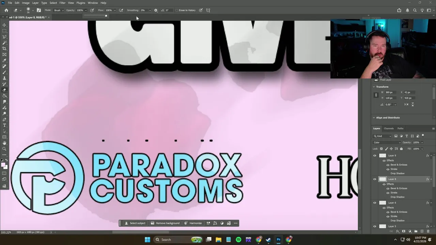Click the opacity slider handle

pos(106,16)
